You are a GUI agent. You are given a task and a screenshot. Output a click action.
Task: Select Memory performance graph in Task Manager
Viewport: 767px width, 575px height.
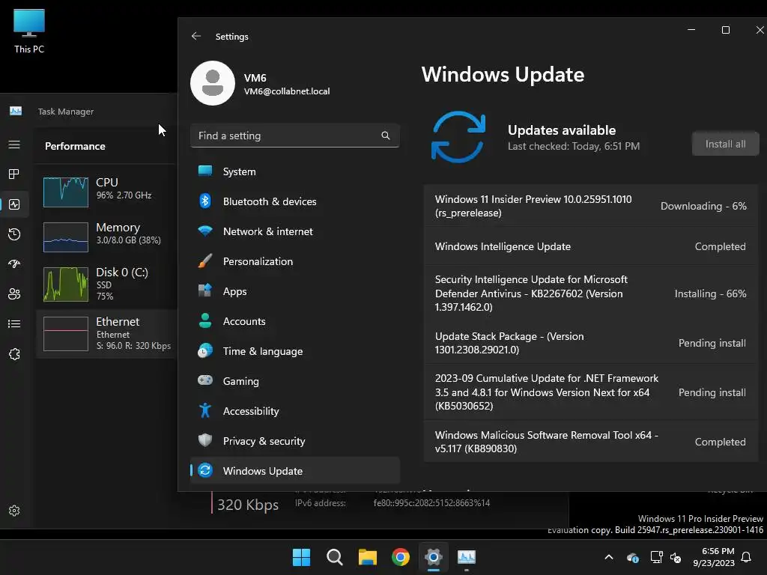coord(66,237)
